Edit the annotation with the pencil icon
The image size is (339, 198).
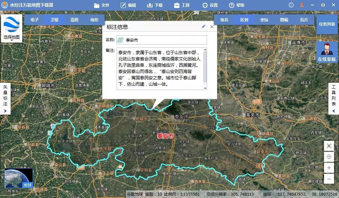(x=204, y=27)
